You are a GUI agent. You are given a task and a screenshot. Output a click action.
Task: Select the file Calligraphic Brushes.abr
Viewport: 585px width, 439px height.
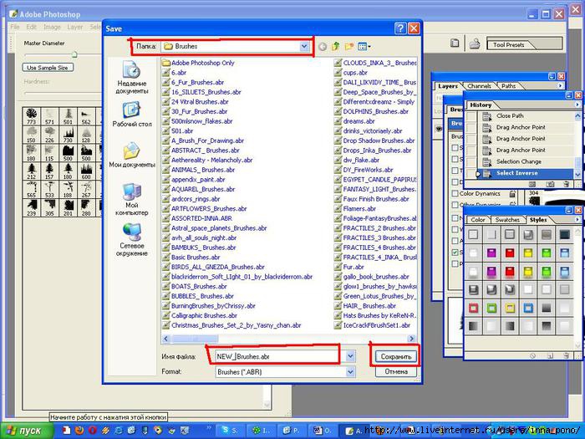tap(200, 315)
